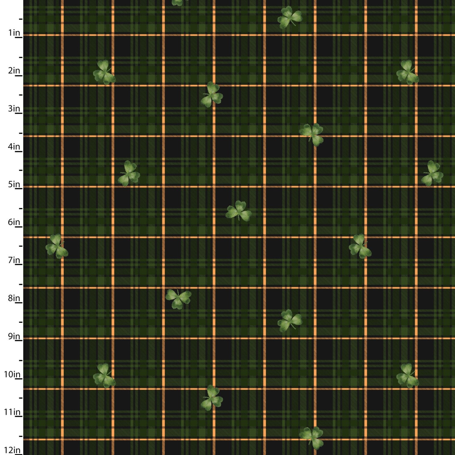Click the partially cropped shamrock at top edge
The height and width of the screenshot is (455, 455).
coord(178,2)
